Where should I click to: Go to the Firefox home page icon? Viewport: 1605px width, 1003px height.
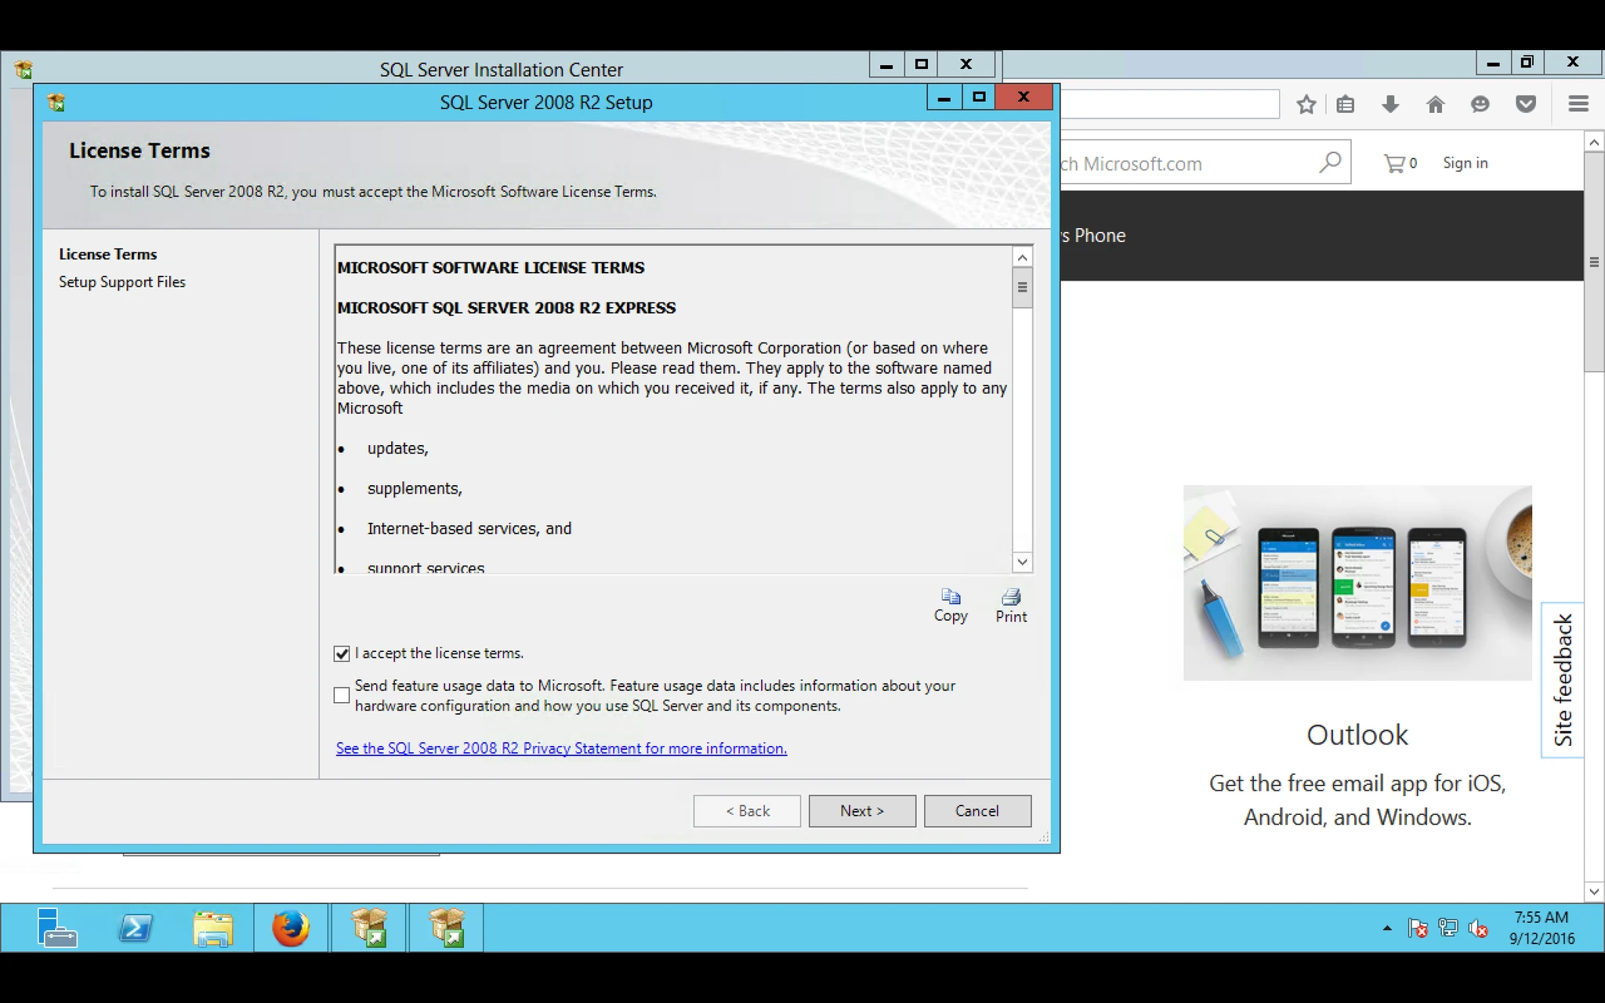tap(1435, 104)
